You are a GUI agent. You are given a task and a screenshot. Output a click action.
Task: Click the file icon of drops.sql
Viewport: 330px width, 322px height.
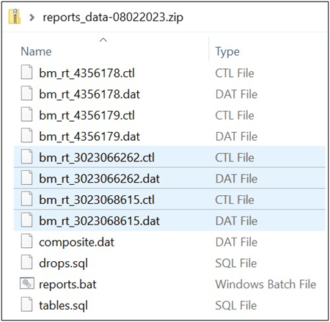26,262
